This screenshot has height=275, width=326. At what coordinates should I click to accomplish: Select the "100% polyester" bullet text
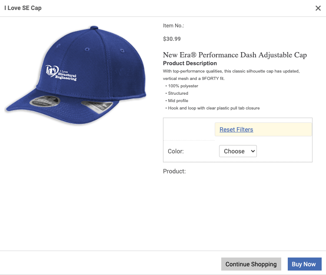pyautogui.click(x=183, y=86)
